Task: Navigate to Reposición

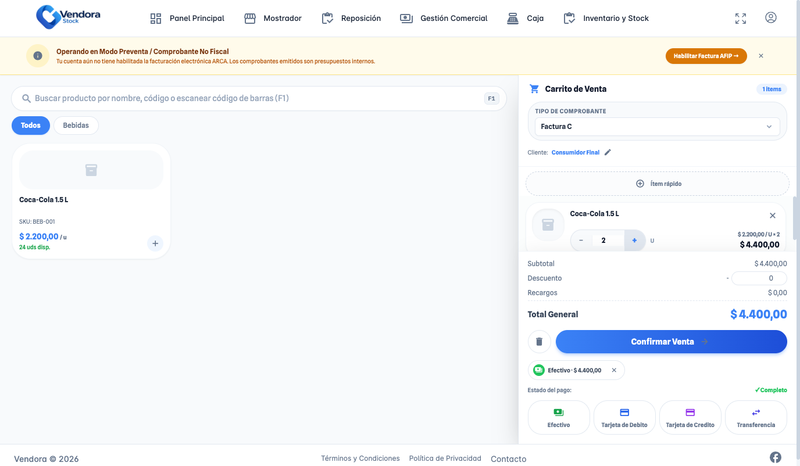Action: point(351,19)
